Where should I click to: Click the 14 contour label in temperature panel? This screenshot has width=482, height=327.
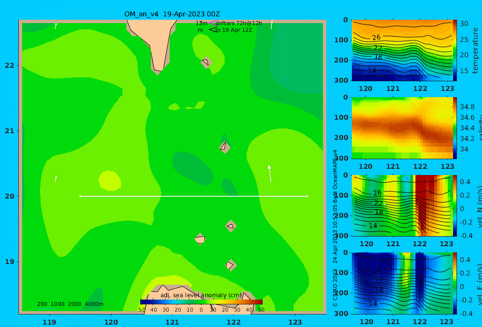click(x=372, y=70)
